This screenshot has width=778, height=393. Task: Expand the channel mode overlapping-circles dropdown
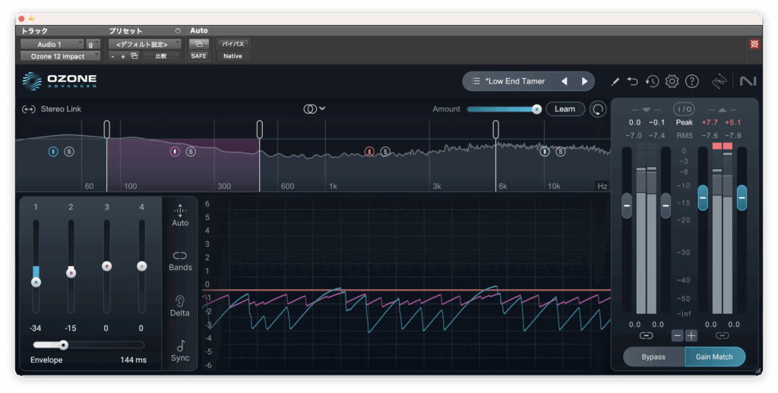coord(315,108)
